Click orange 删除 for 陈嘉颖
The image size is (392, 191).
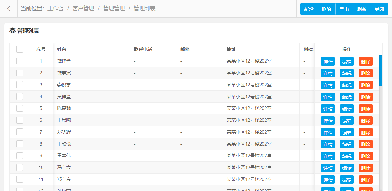tap(366, 109)
